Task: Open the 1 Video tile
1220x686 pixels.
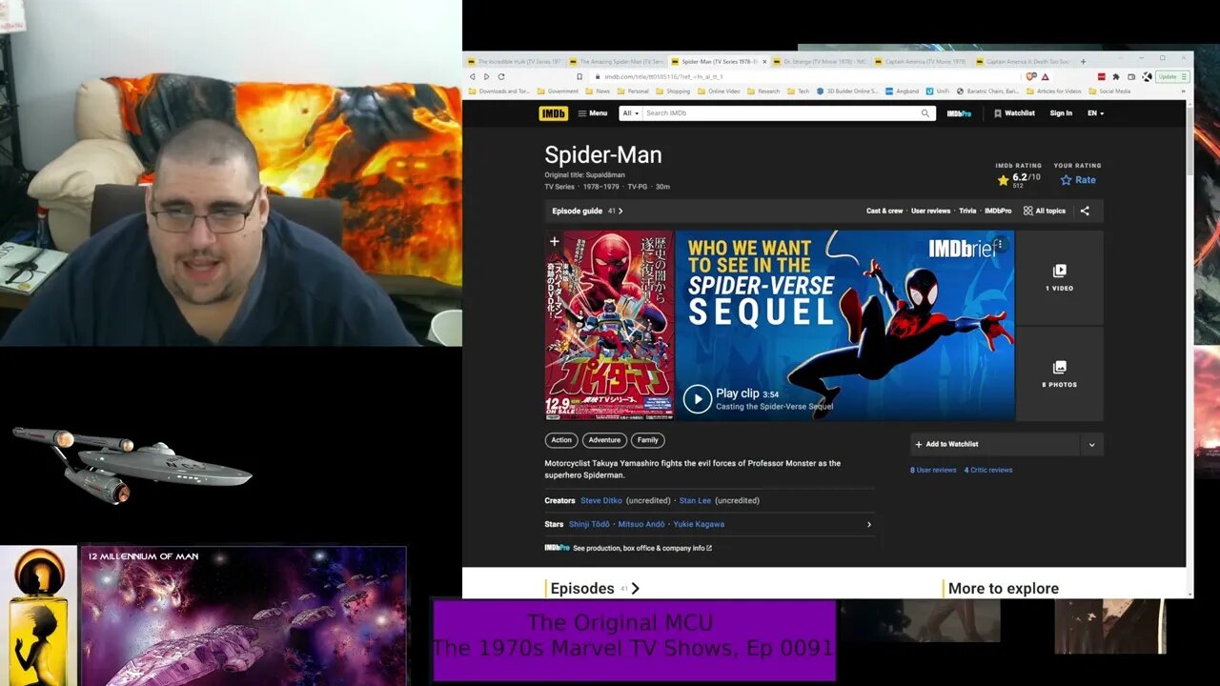Action: click(x=1059, y=277)
